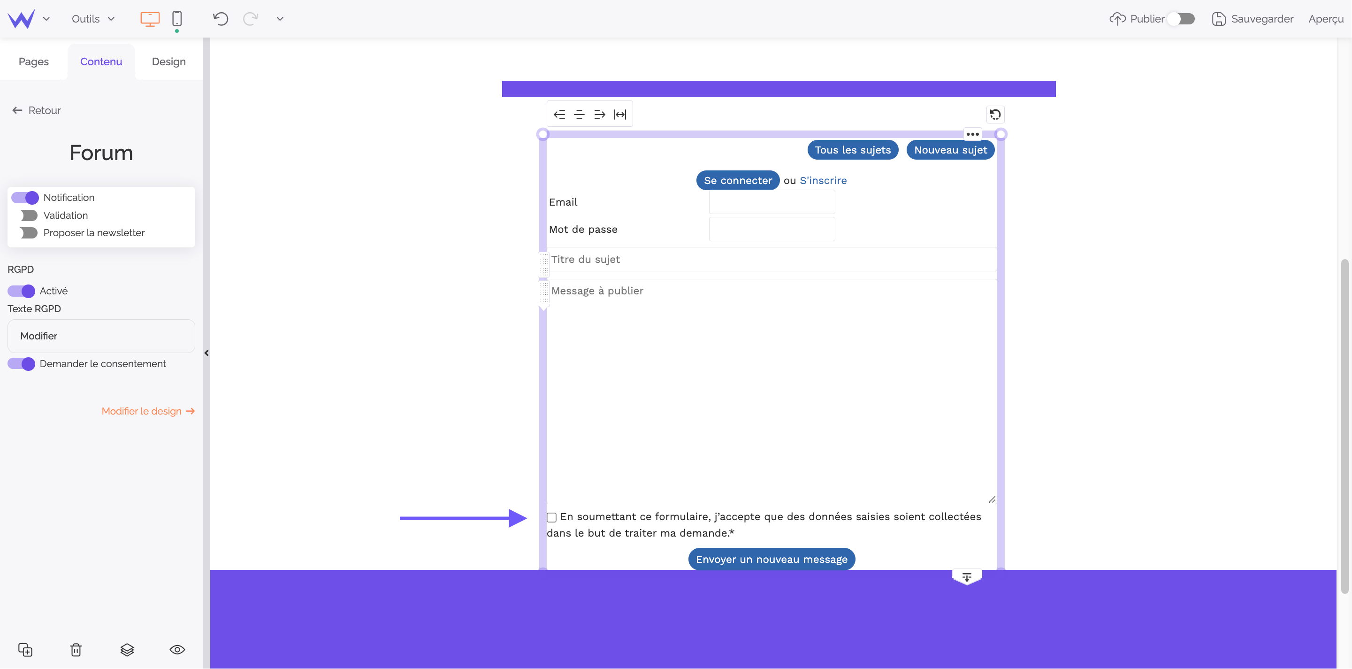Click the align right icon in toolbar
1352x669 pixels.
pyautogui.click(x=600, y=114)
